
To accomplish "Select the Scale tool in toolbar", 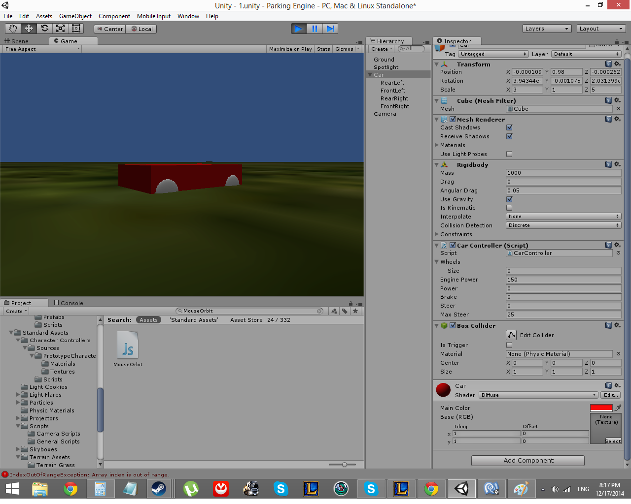I will [60, 29].
